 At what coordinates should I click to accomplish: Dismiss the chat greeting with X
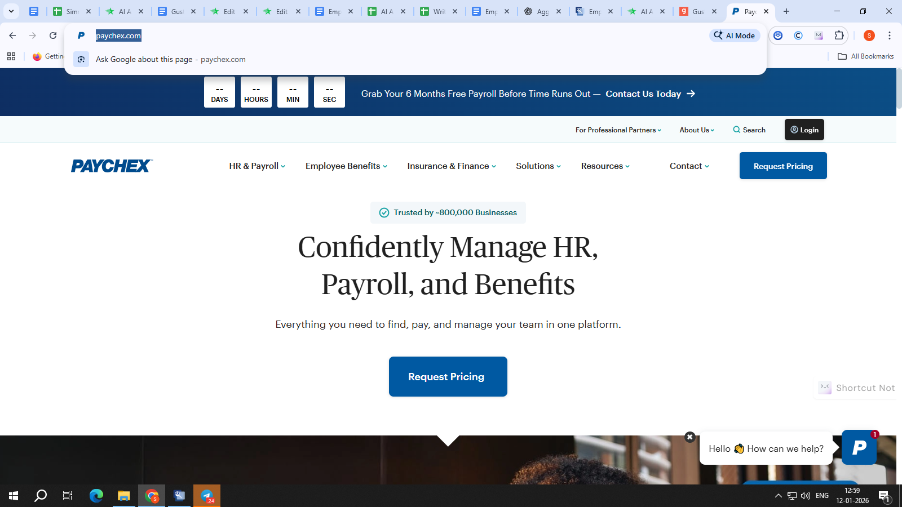(x=689, y=437)
